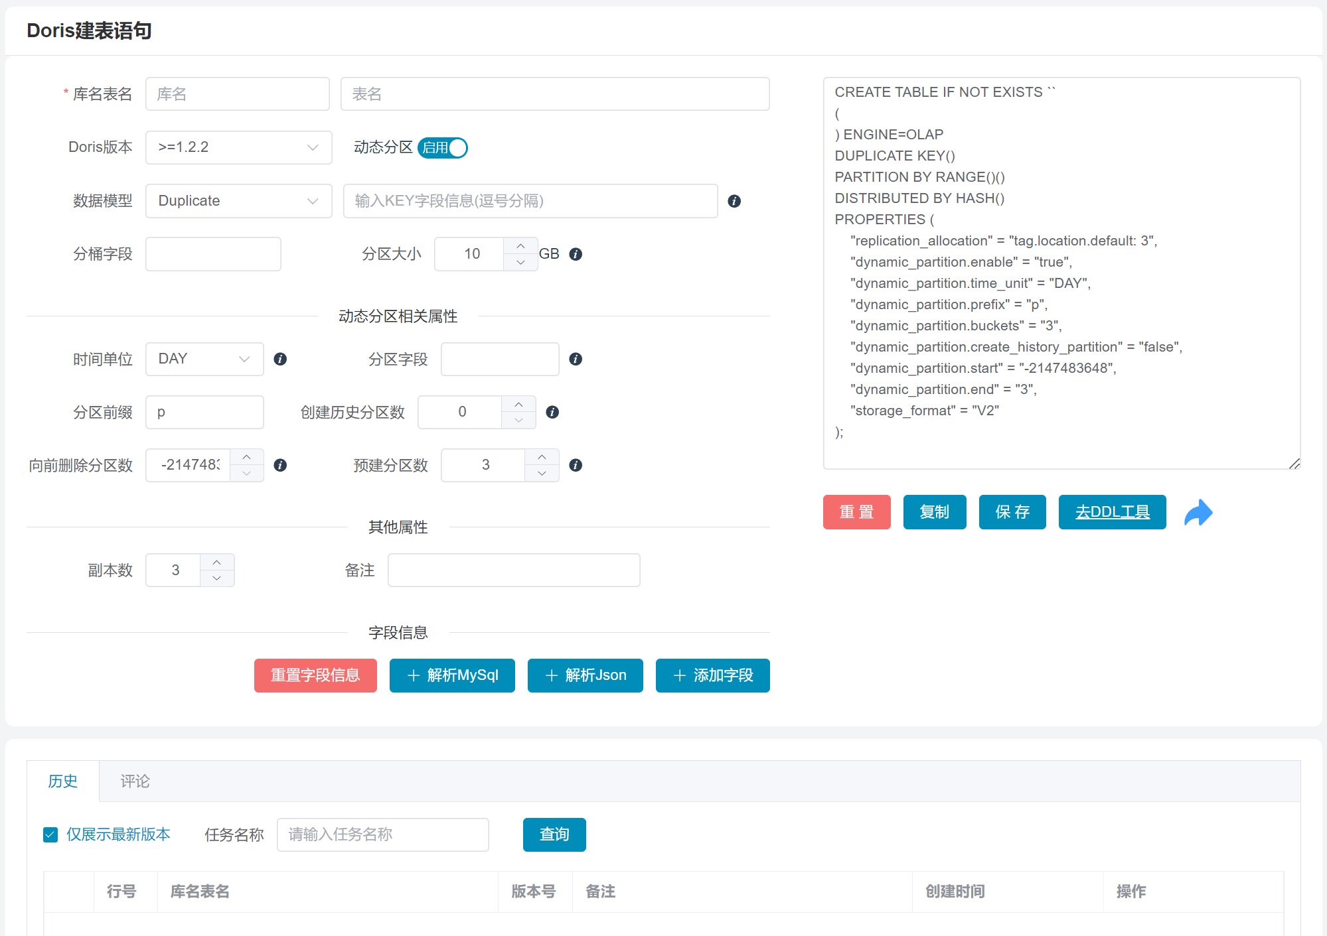The height and width of the screenshot is (936, 1327).
Task: Click the info icon beside 预建分区数
Action: (x=576, y=465)
